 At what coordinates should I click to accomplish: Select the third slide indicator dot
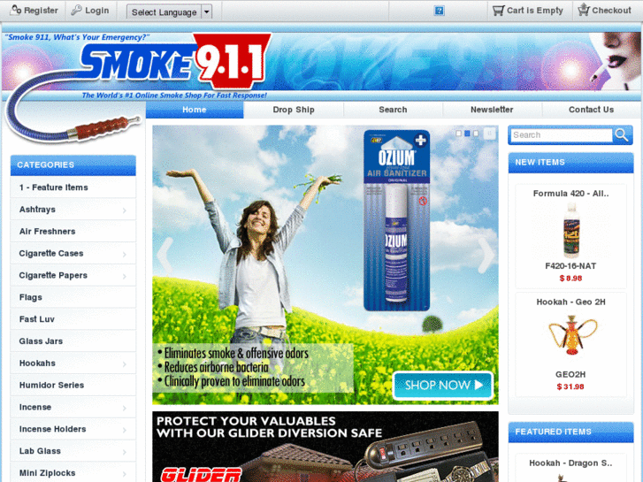point(476,134)
